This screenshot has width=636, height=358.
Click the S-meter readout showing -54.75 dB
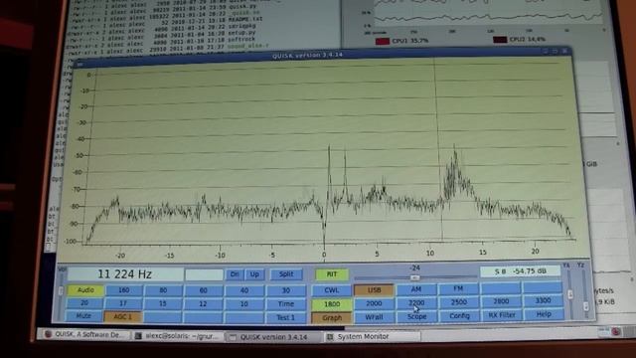[x=521, y=271]
